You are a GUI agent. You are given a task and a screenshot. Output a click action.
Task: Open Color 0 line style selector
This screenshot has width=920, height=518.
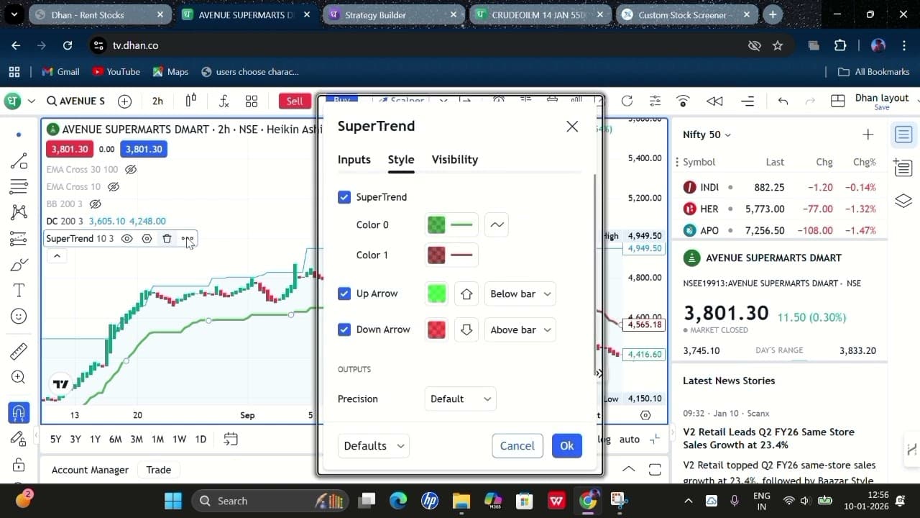(497, 224)
